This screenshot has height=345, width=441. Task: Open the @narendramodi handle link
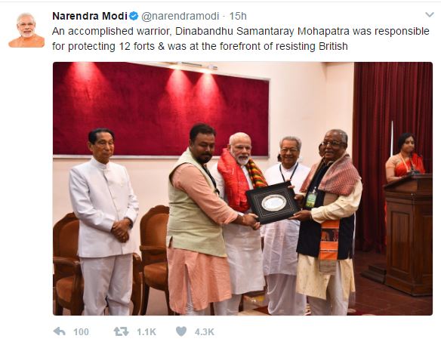tap(180, 16)
